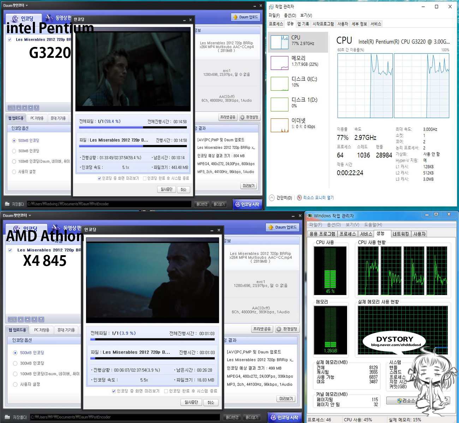
Task: Minimize the upper 인코딩 progress dialog
Action: point(184,20)
